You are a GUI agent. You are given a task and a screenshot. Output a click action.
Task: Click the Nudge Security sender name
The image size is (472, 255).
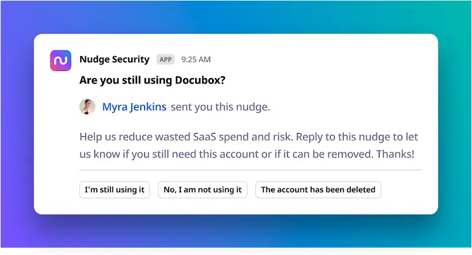click(x=114, y=59)
